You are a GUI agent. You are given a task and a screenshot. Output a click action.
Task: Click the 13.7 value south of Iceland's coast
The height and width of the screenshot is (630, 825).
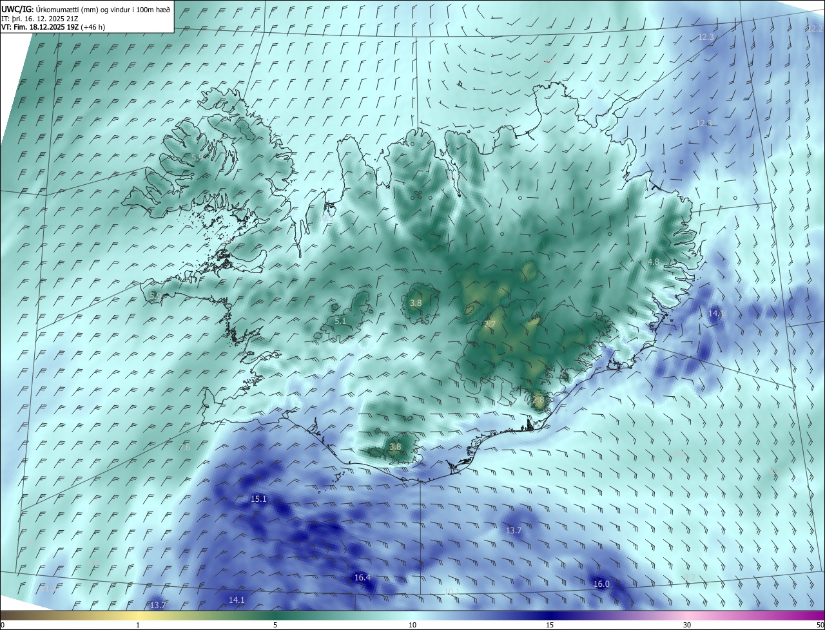pyautogui.click(x=514, y=530)
